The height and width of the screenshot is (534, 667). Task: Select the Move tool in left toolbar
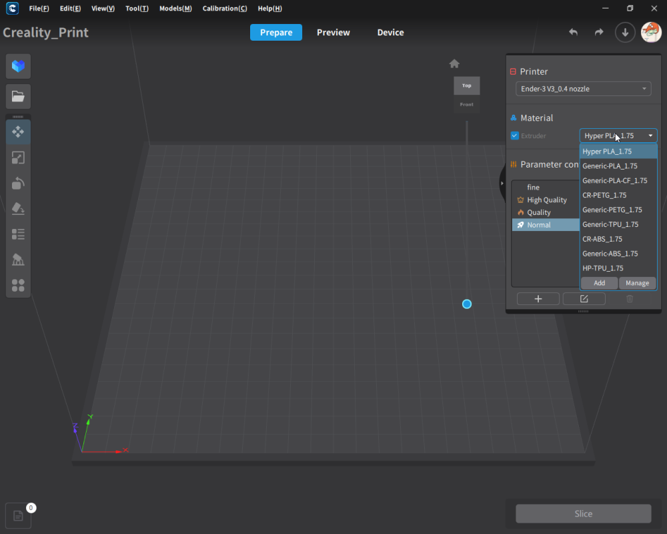(x=18, y=132)
